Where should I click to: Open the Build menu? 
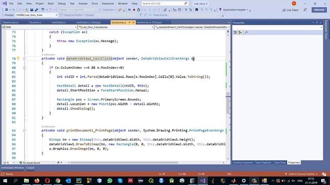point(51,4)
